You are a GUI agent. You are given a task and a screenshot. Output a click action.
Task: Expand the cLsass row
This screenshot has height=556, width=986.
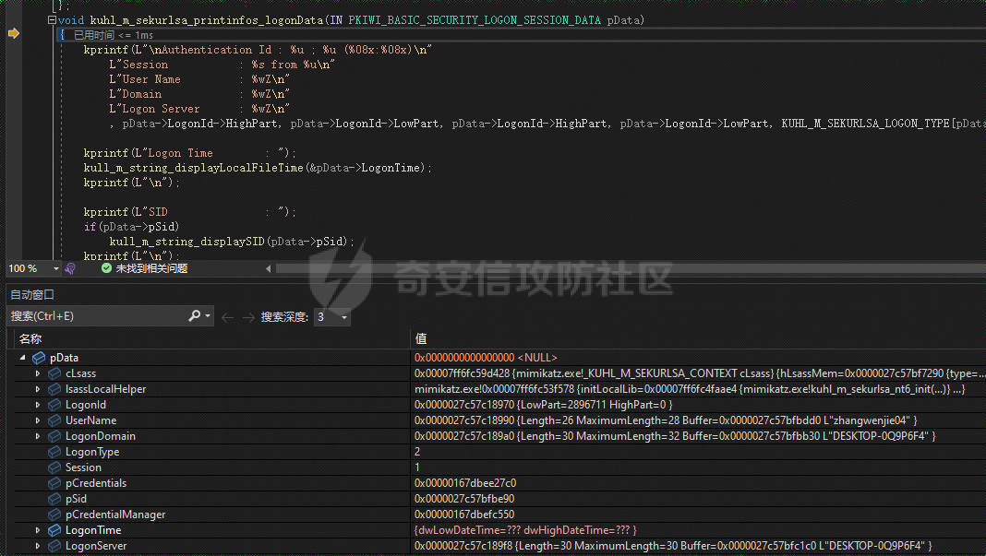[38, 373]
